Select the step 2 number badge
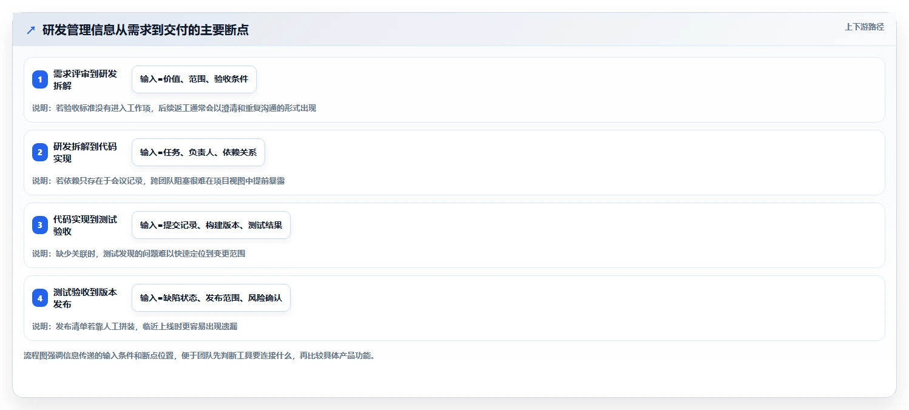This screenshot has height=410, width=909. tap(40, 152)
